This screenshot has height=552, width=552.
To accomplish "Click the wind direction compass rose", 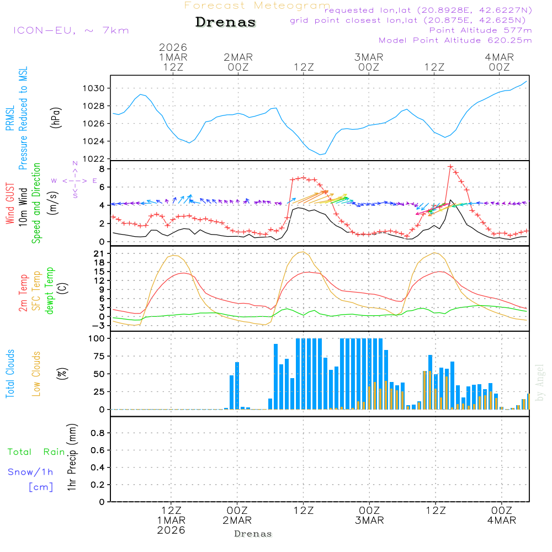I will [x=75, y=180].
